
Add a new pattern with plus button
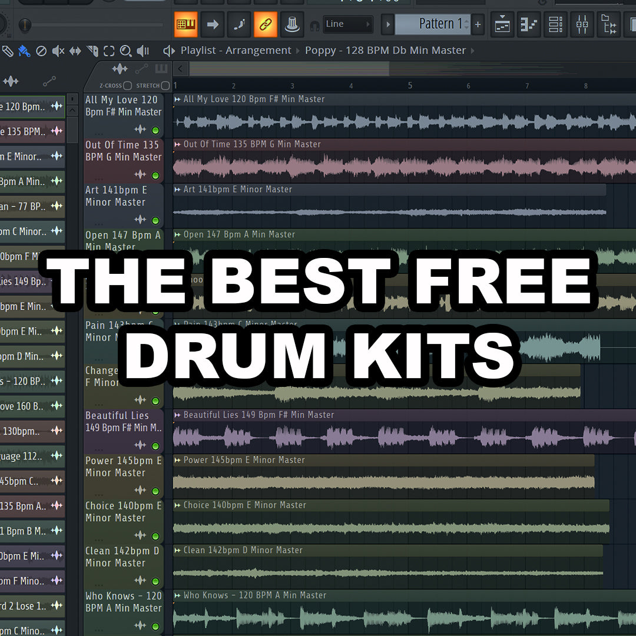tap(478, 24)
